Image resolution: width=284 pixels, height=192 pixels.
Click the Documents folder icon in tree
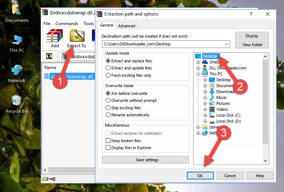click(212, 86)
